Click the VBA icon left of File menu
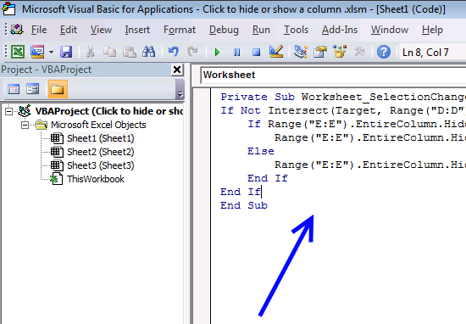Image resolution: width=466 pixels, height=324 pixels. [17, 30]
